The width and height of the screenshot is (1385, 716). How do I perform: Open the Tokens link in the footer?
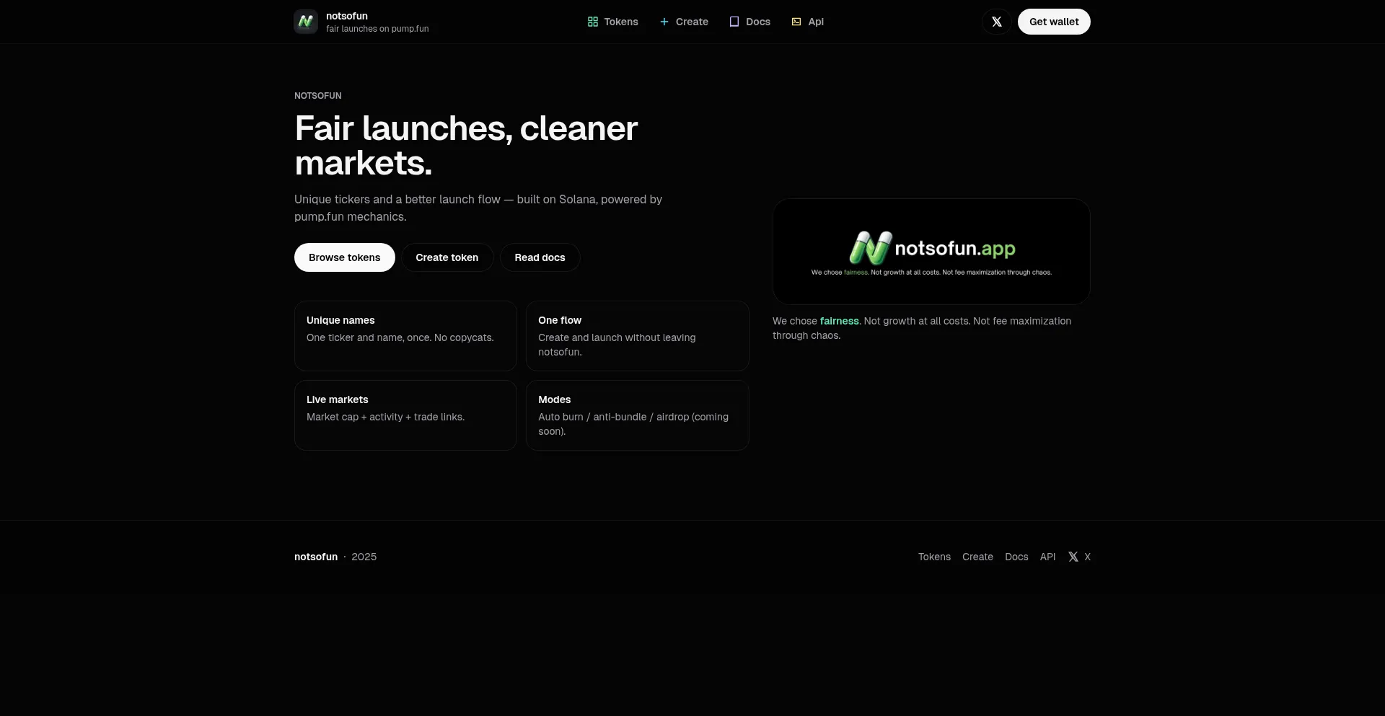point(933,557)
